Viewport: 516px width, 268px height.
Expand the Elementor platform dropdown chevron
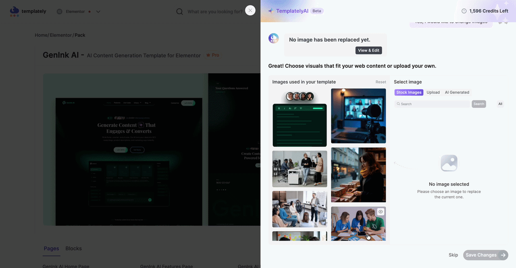click(x=98, y=12)
